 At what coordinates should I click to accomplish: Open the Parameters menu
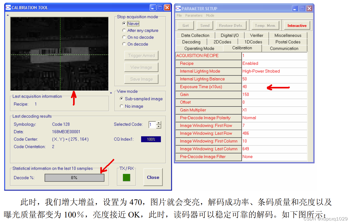[x=194, y=15]
